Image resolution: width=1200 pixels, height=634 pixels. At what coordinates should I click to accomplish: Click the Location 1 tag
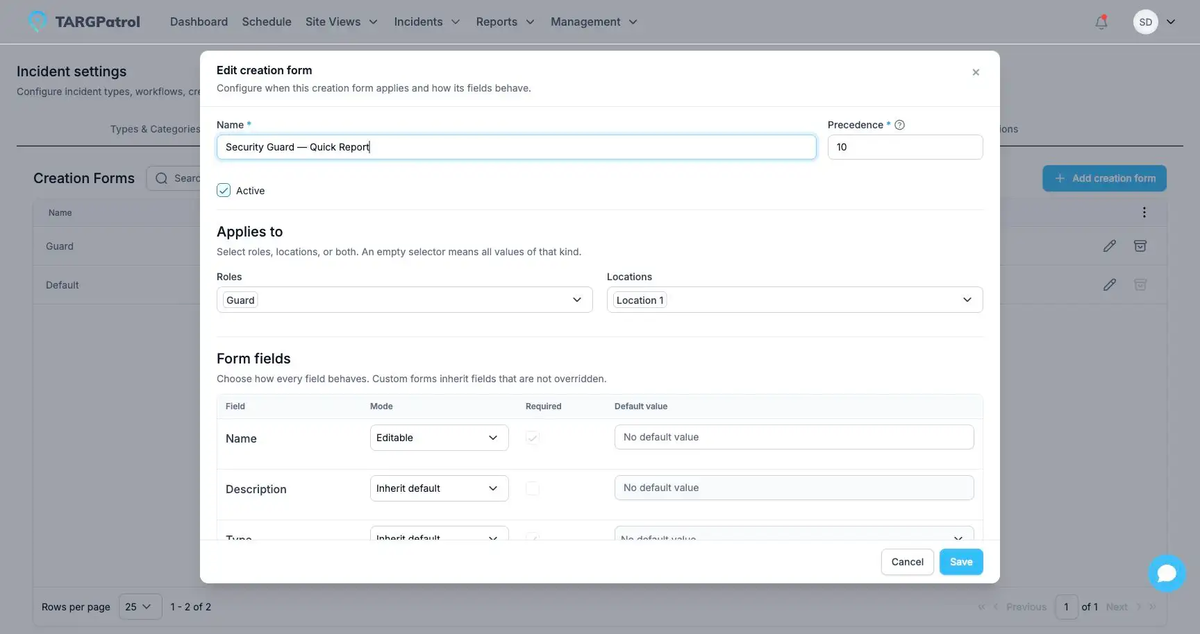point(640,300)
